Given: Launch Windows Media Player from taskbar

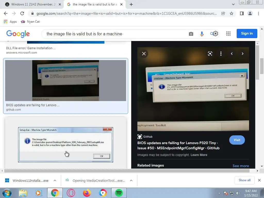Looking at the screenshot, I should [x=38, y=193].
